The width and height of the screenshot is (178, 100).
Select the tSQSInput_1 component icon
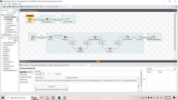65,37
